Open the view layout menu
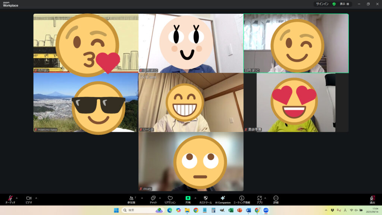Screen dimensions: 382x215 [x=344, y=4]
